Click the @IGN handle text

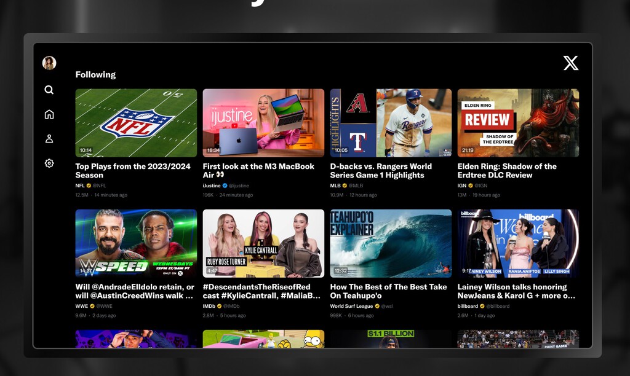pos(481,186)
